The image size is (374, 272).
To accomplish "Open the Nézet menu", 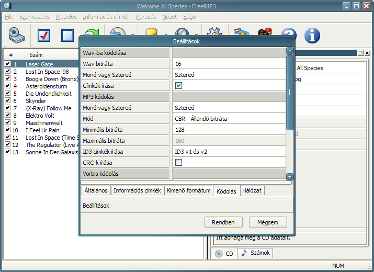I will click(x=169, y=17).
